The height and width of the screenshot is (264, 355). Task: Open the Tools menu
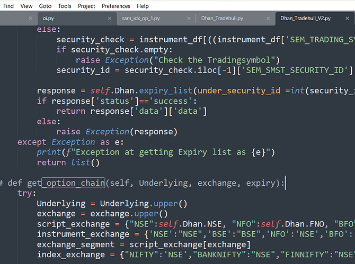point(65,6)
